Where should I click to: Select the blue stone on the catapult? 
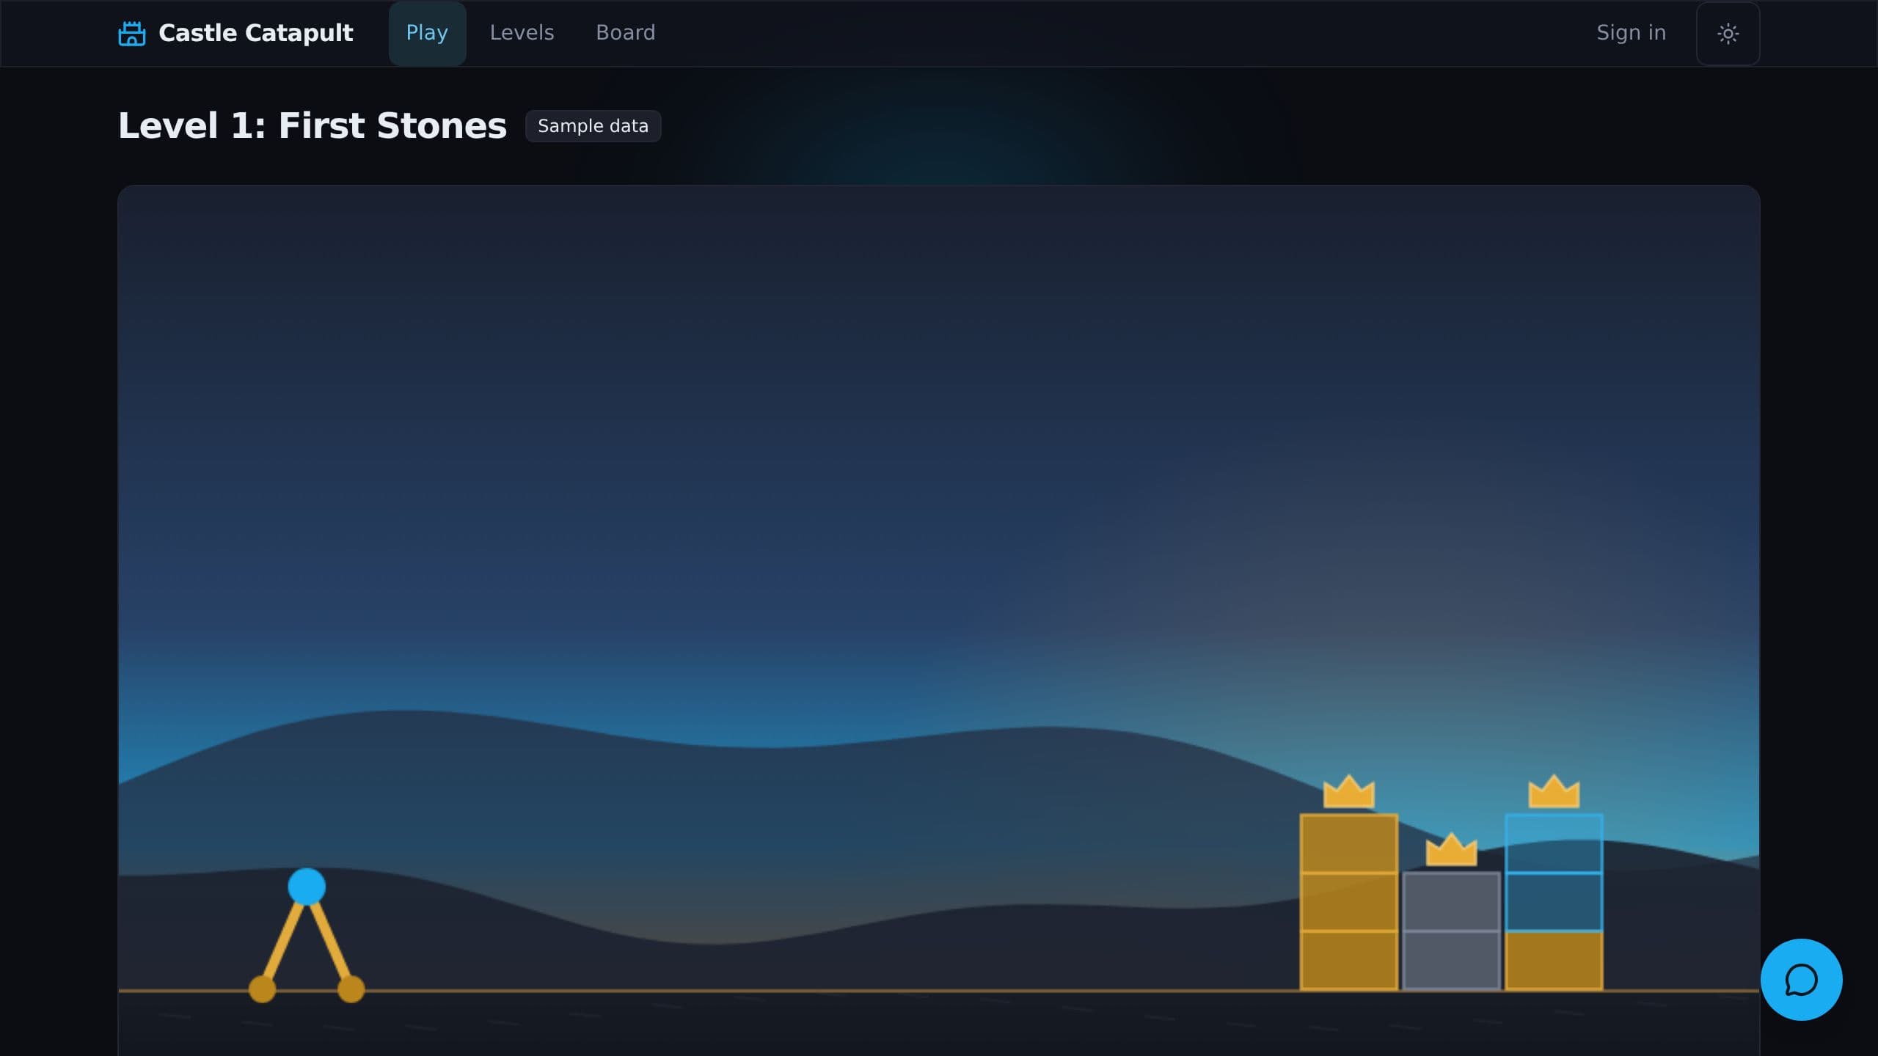[307, 887]
